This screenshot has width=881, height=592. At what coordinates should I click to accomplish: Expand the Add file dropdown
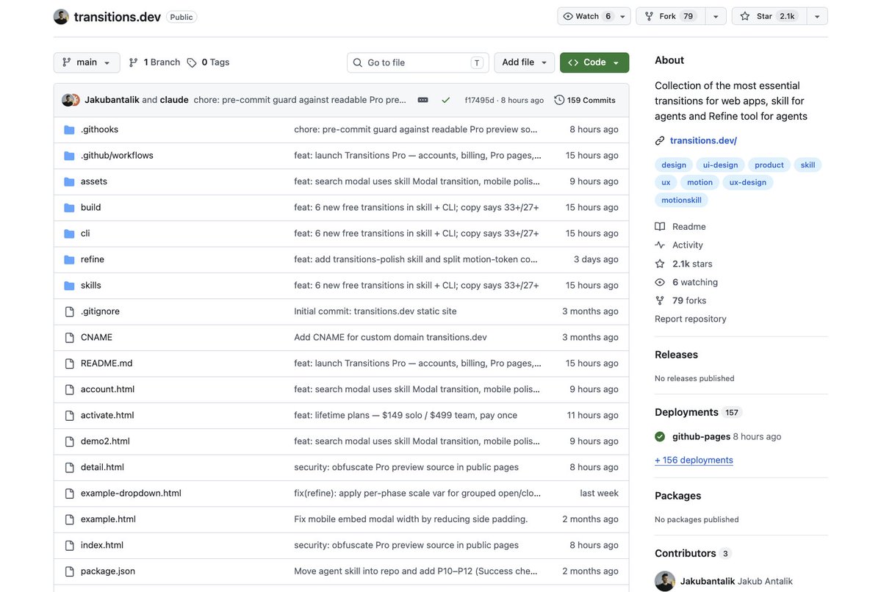(x=524, y=62)
